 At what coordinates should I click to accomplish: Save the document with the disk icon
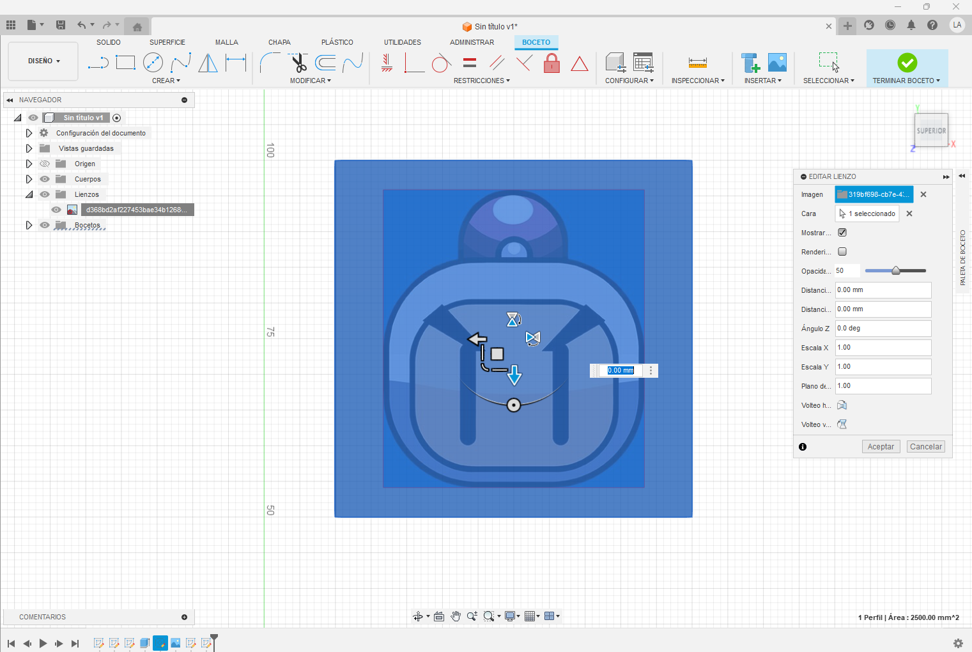61,25
